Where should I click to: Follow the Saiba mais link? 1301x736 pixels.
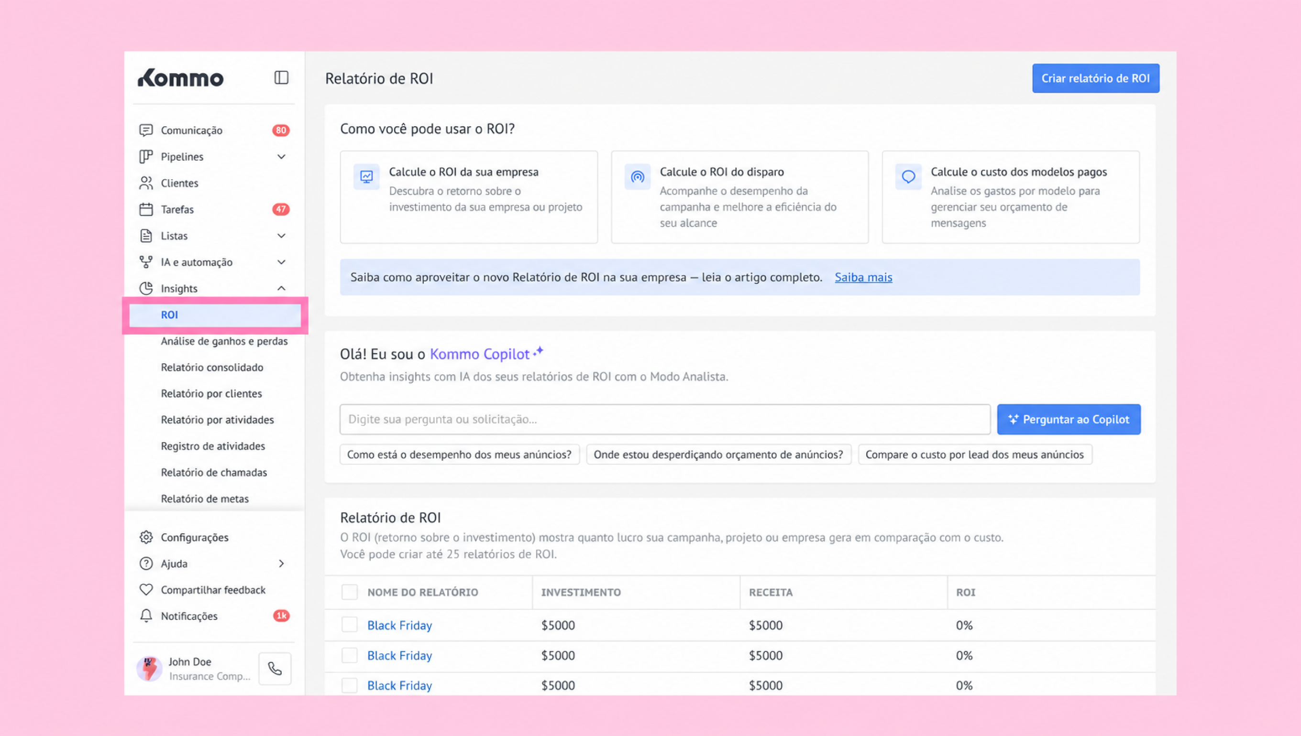[x=863, y=277]
